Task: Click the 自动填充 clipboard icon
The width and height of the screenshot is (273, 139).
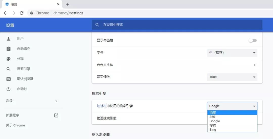Action: pos(9,49)
